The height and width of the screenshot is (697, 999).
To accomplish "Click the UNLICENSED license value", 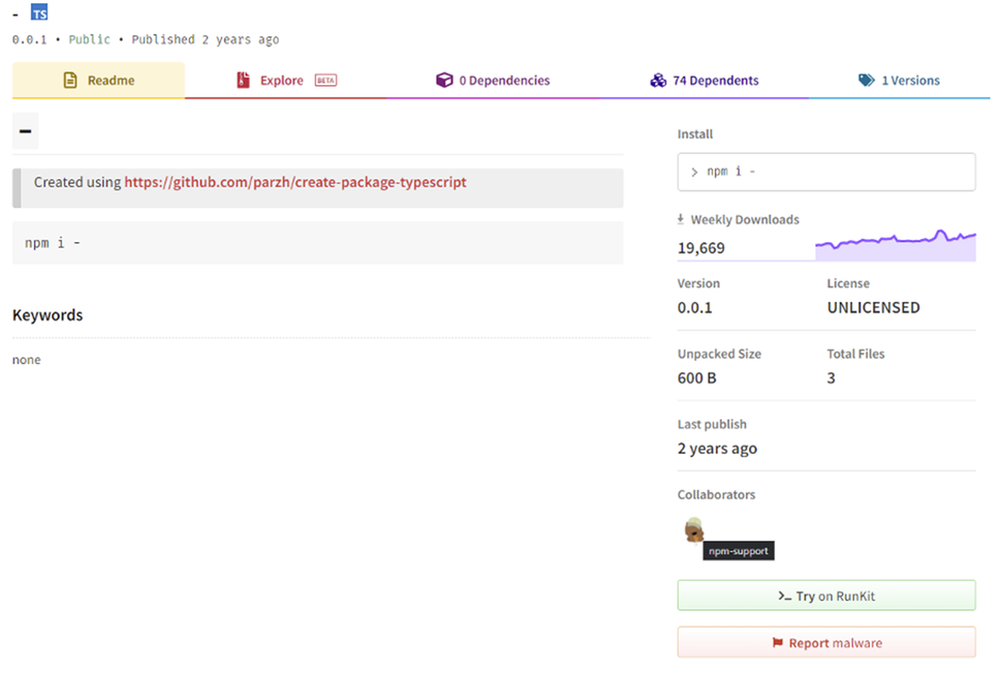I will click(x=873, y=308).
